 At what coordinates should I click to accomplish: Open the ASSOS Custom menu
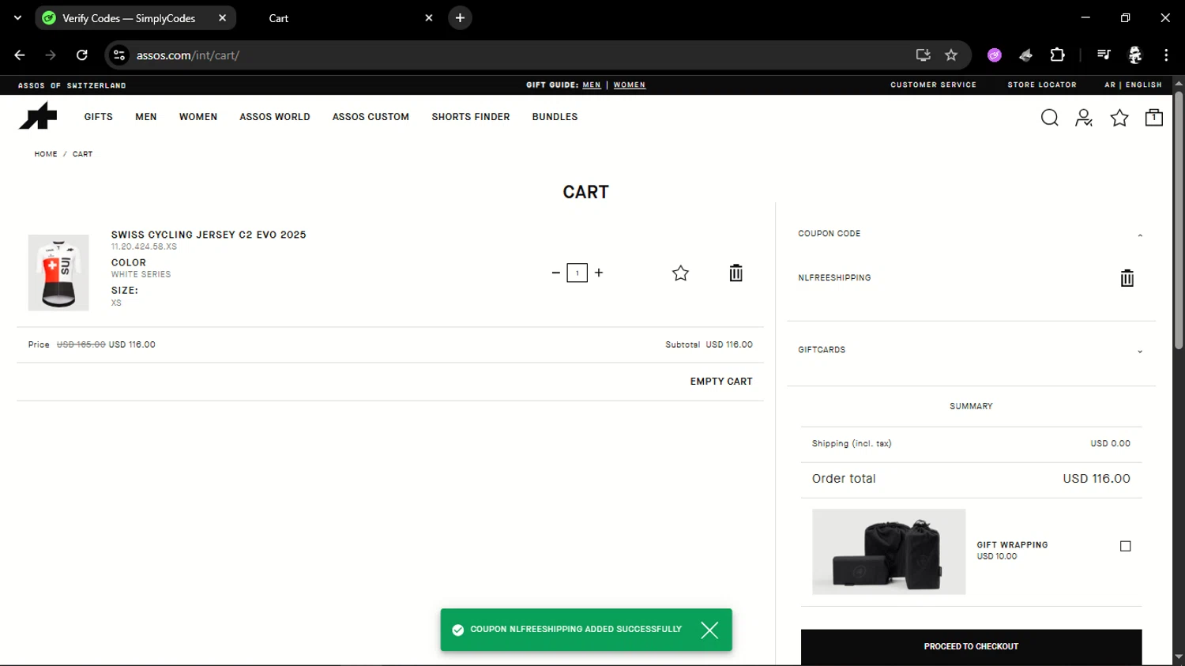[x=371, y=117]
